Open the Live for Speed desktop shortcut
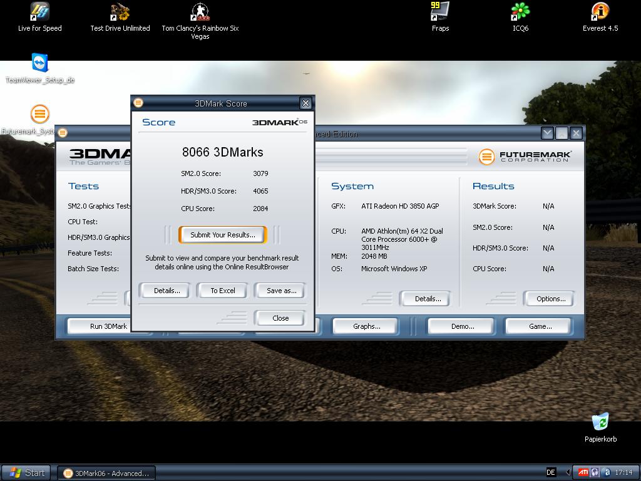The height and width of the screenshot is (481, 641). (x=39, y=17)
